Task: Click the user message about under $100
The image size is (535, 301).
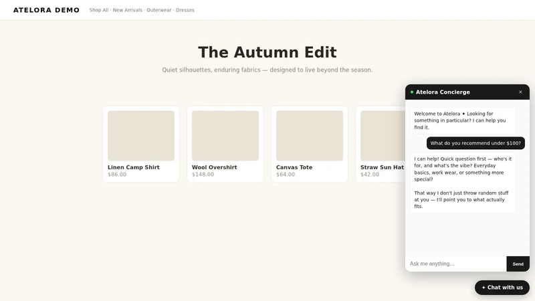Action: coord(475,143)
